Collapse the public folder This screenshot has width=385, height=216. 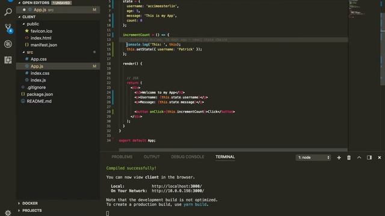click(x=23, y=24)
